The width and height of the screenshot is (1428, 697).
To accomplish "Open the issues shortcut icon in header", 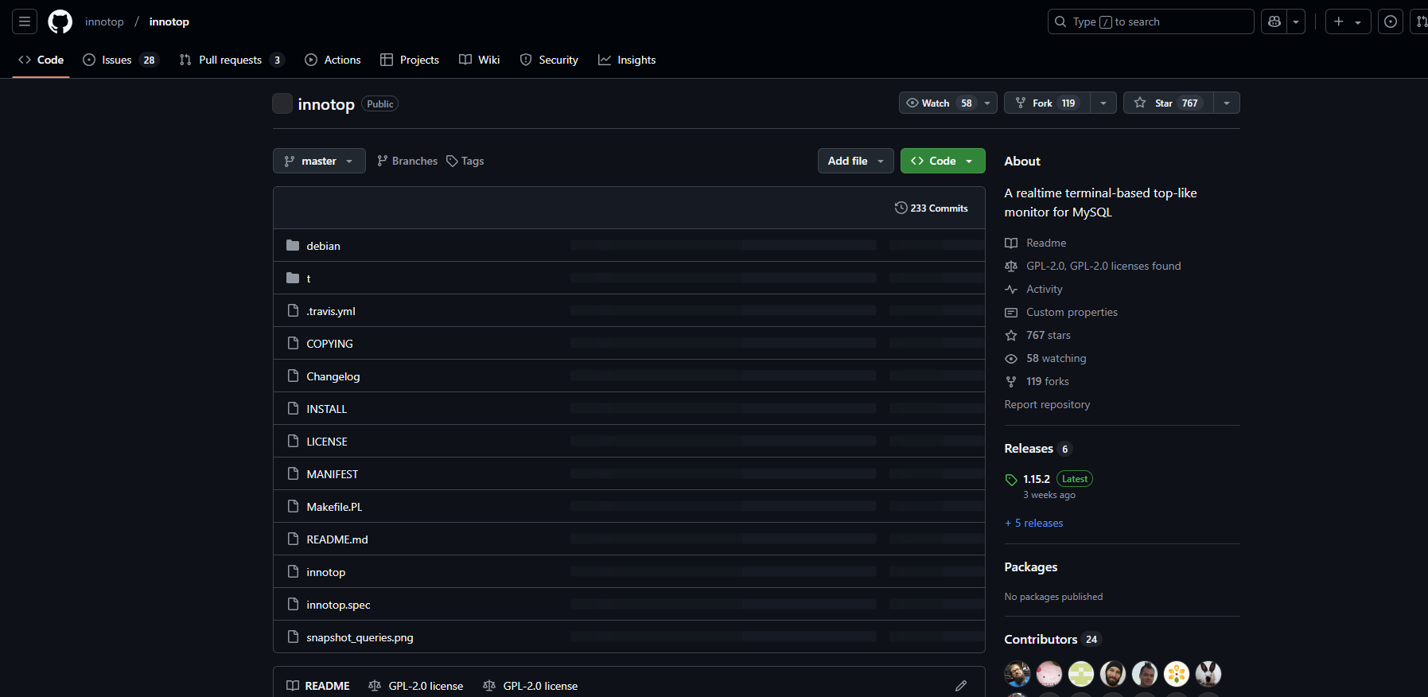I will click(1391, 21).
